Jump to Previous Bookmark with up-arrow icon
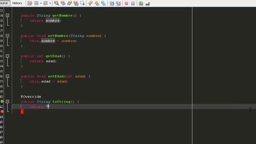Screen dimensions: 256x144 [x=90, y=3]
